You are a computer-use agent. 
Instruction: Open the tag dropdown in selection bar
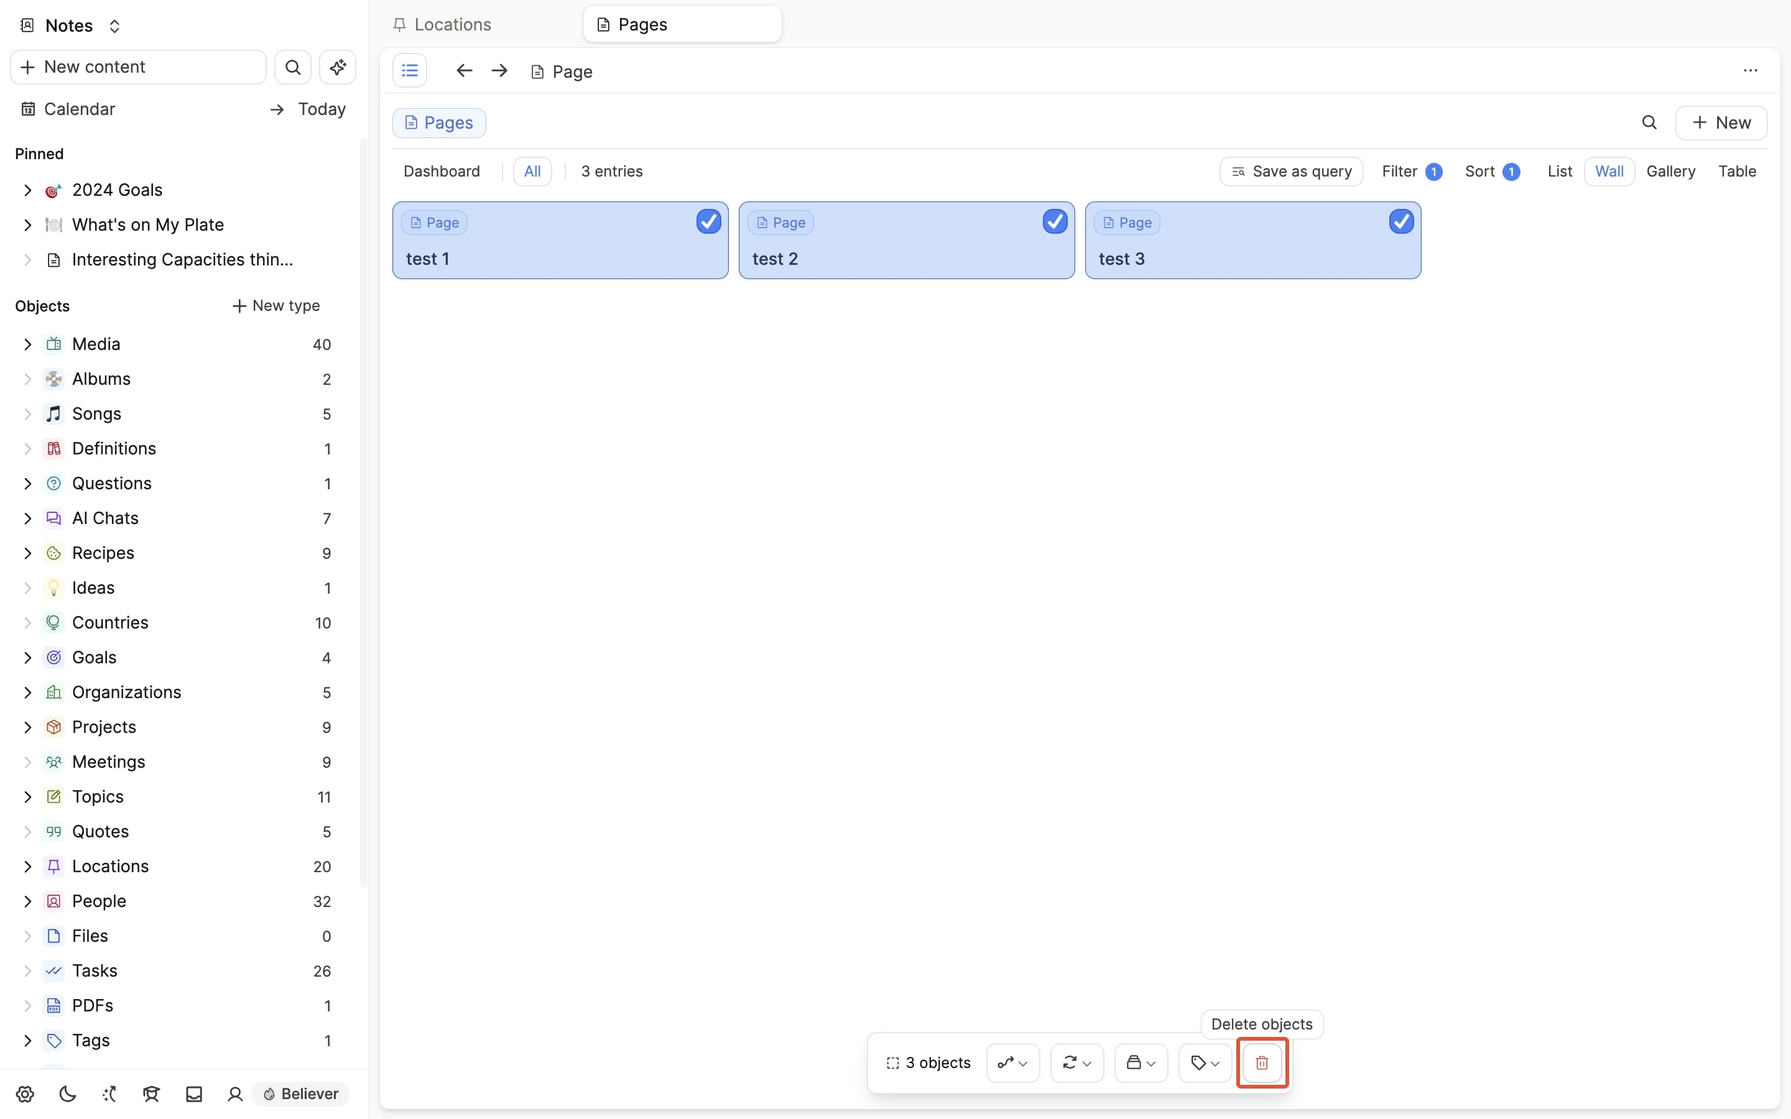pos(1205,1063)
